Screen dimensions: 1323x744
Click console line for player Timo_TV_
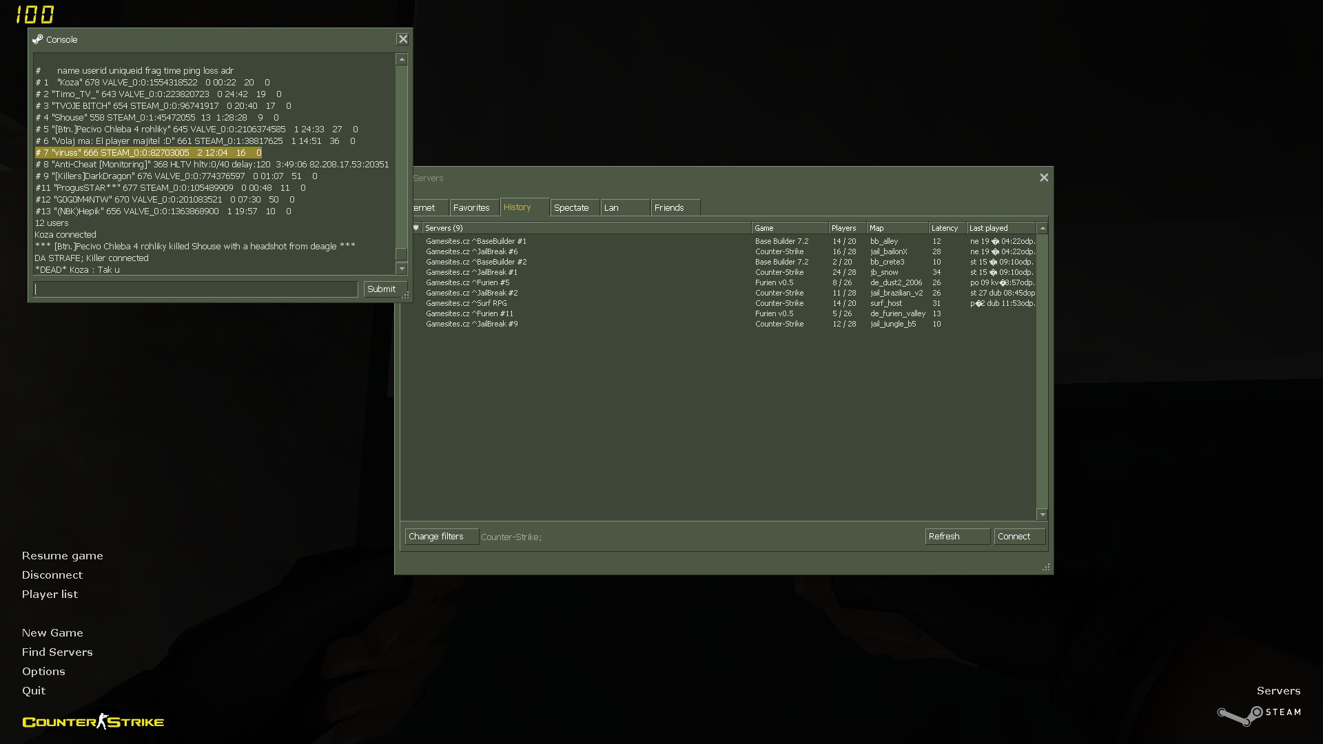click(158, 94)
